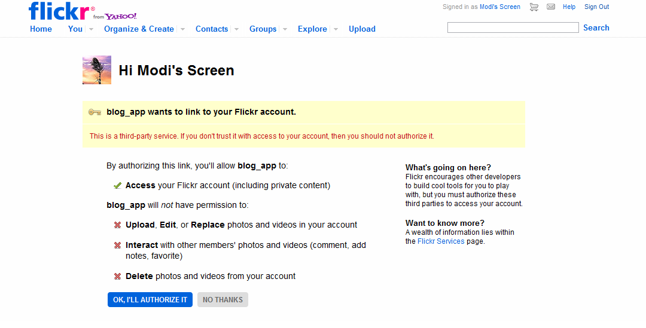Open the Groups menu item
The height and width of the screenshot is (328, 646).
tap(263, 29)
